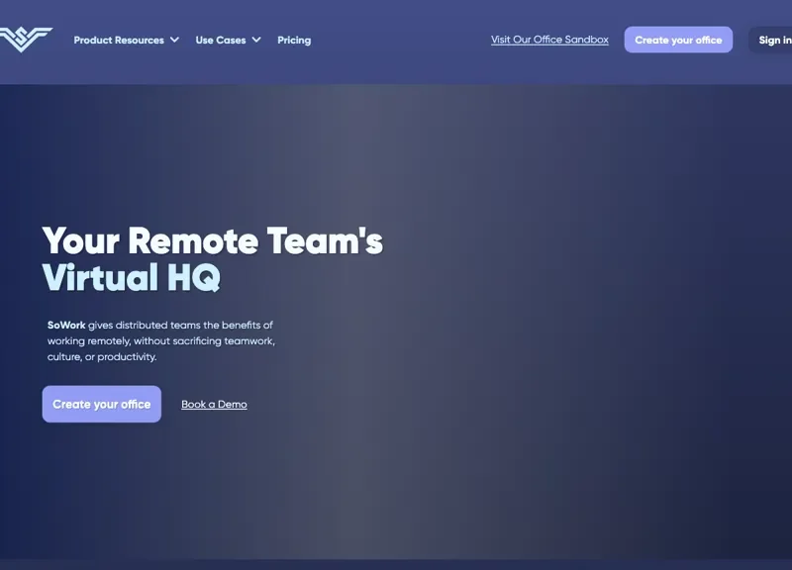Screen dimensions: 792x570
Task: Click the Sign in button
Action: click(x=774, y=41)
